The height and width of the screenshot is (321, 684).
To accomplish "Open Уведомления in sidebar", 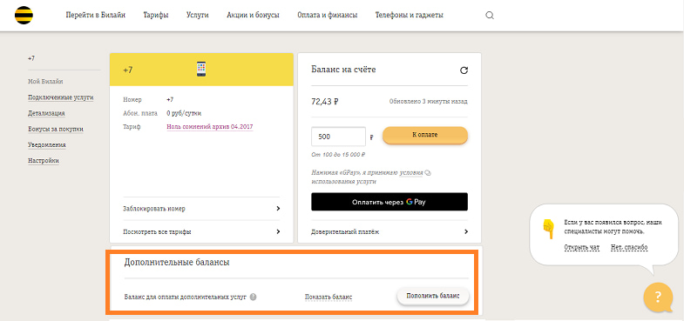I will coord(47,144).
